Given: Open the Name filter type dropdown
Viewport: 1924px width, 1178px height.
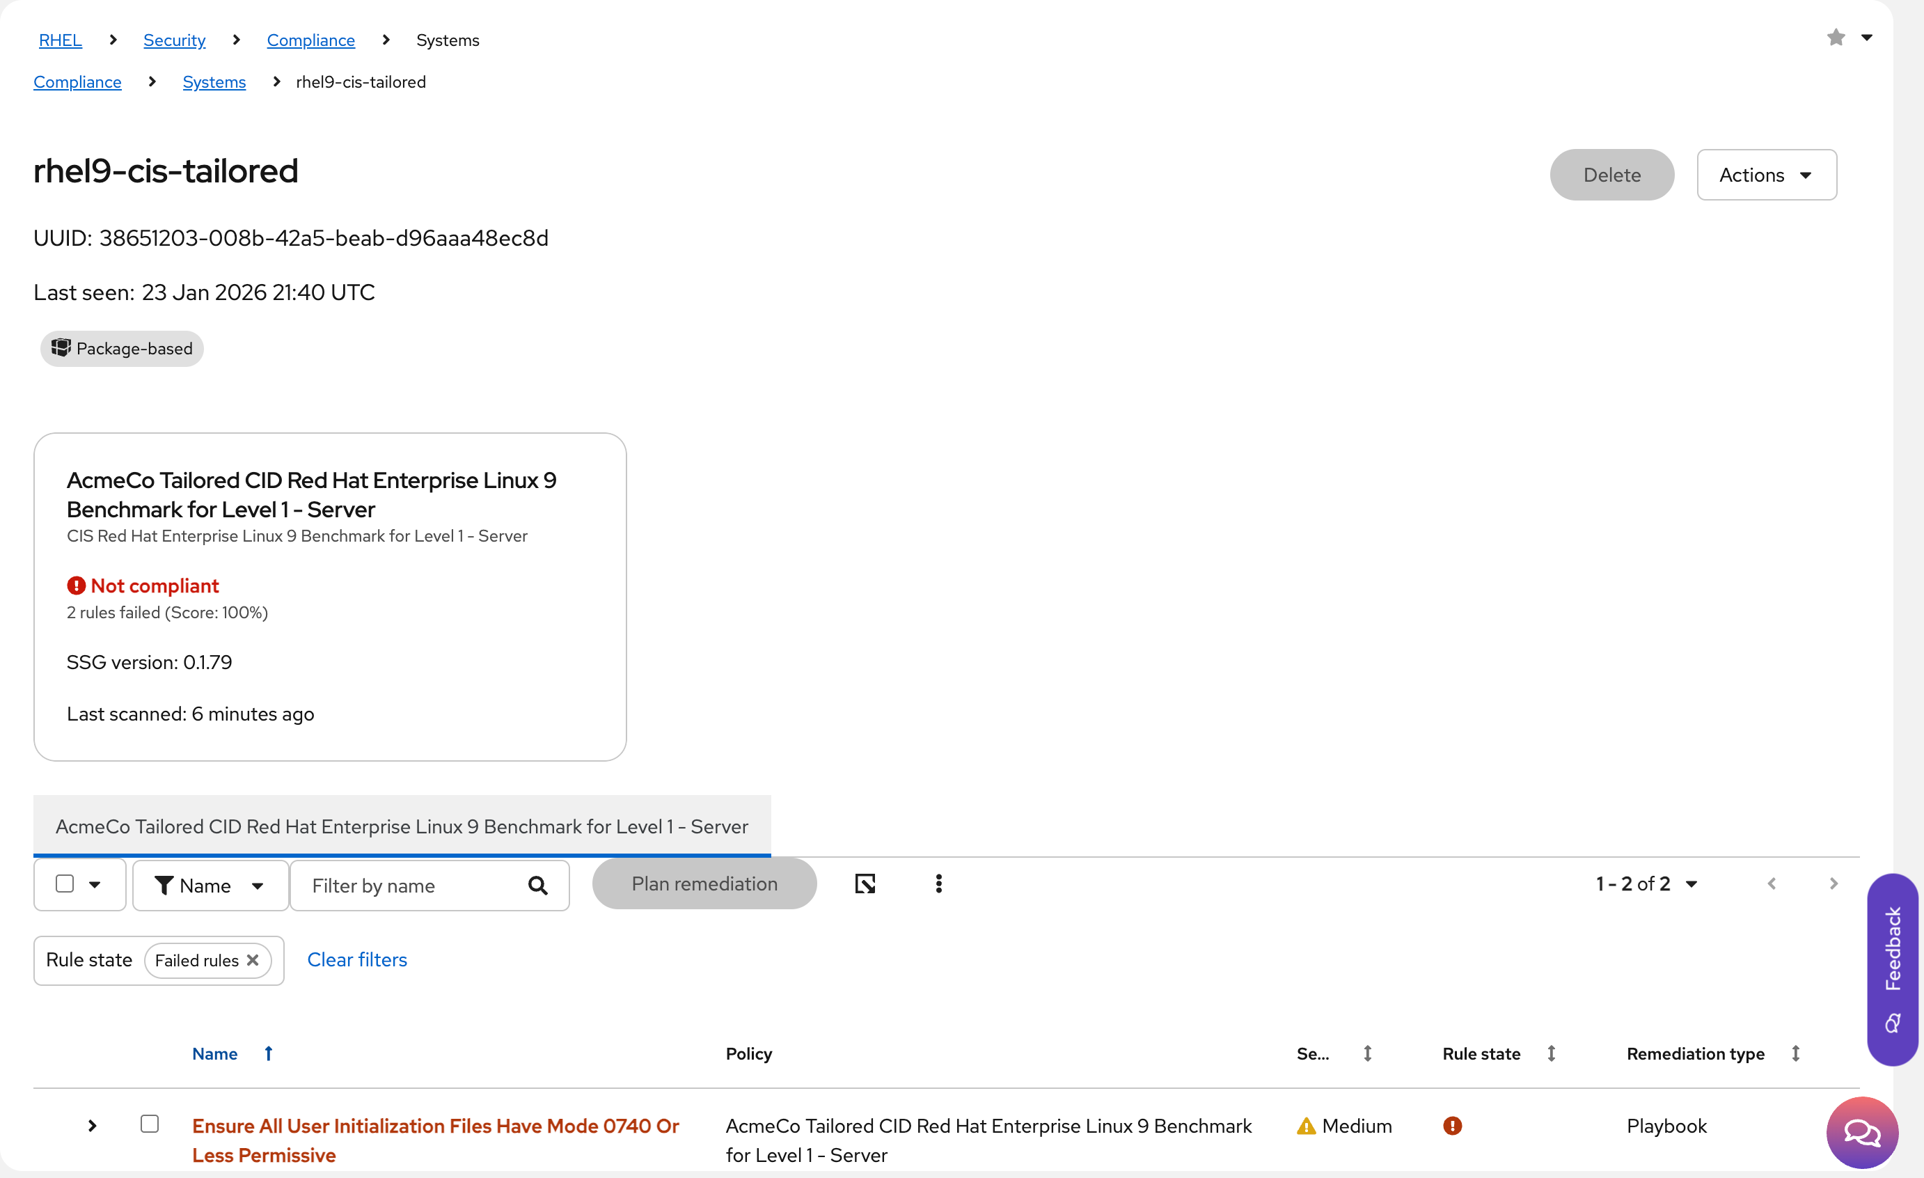Looking at the screenshot, I should pos(210,885).
